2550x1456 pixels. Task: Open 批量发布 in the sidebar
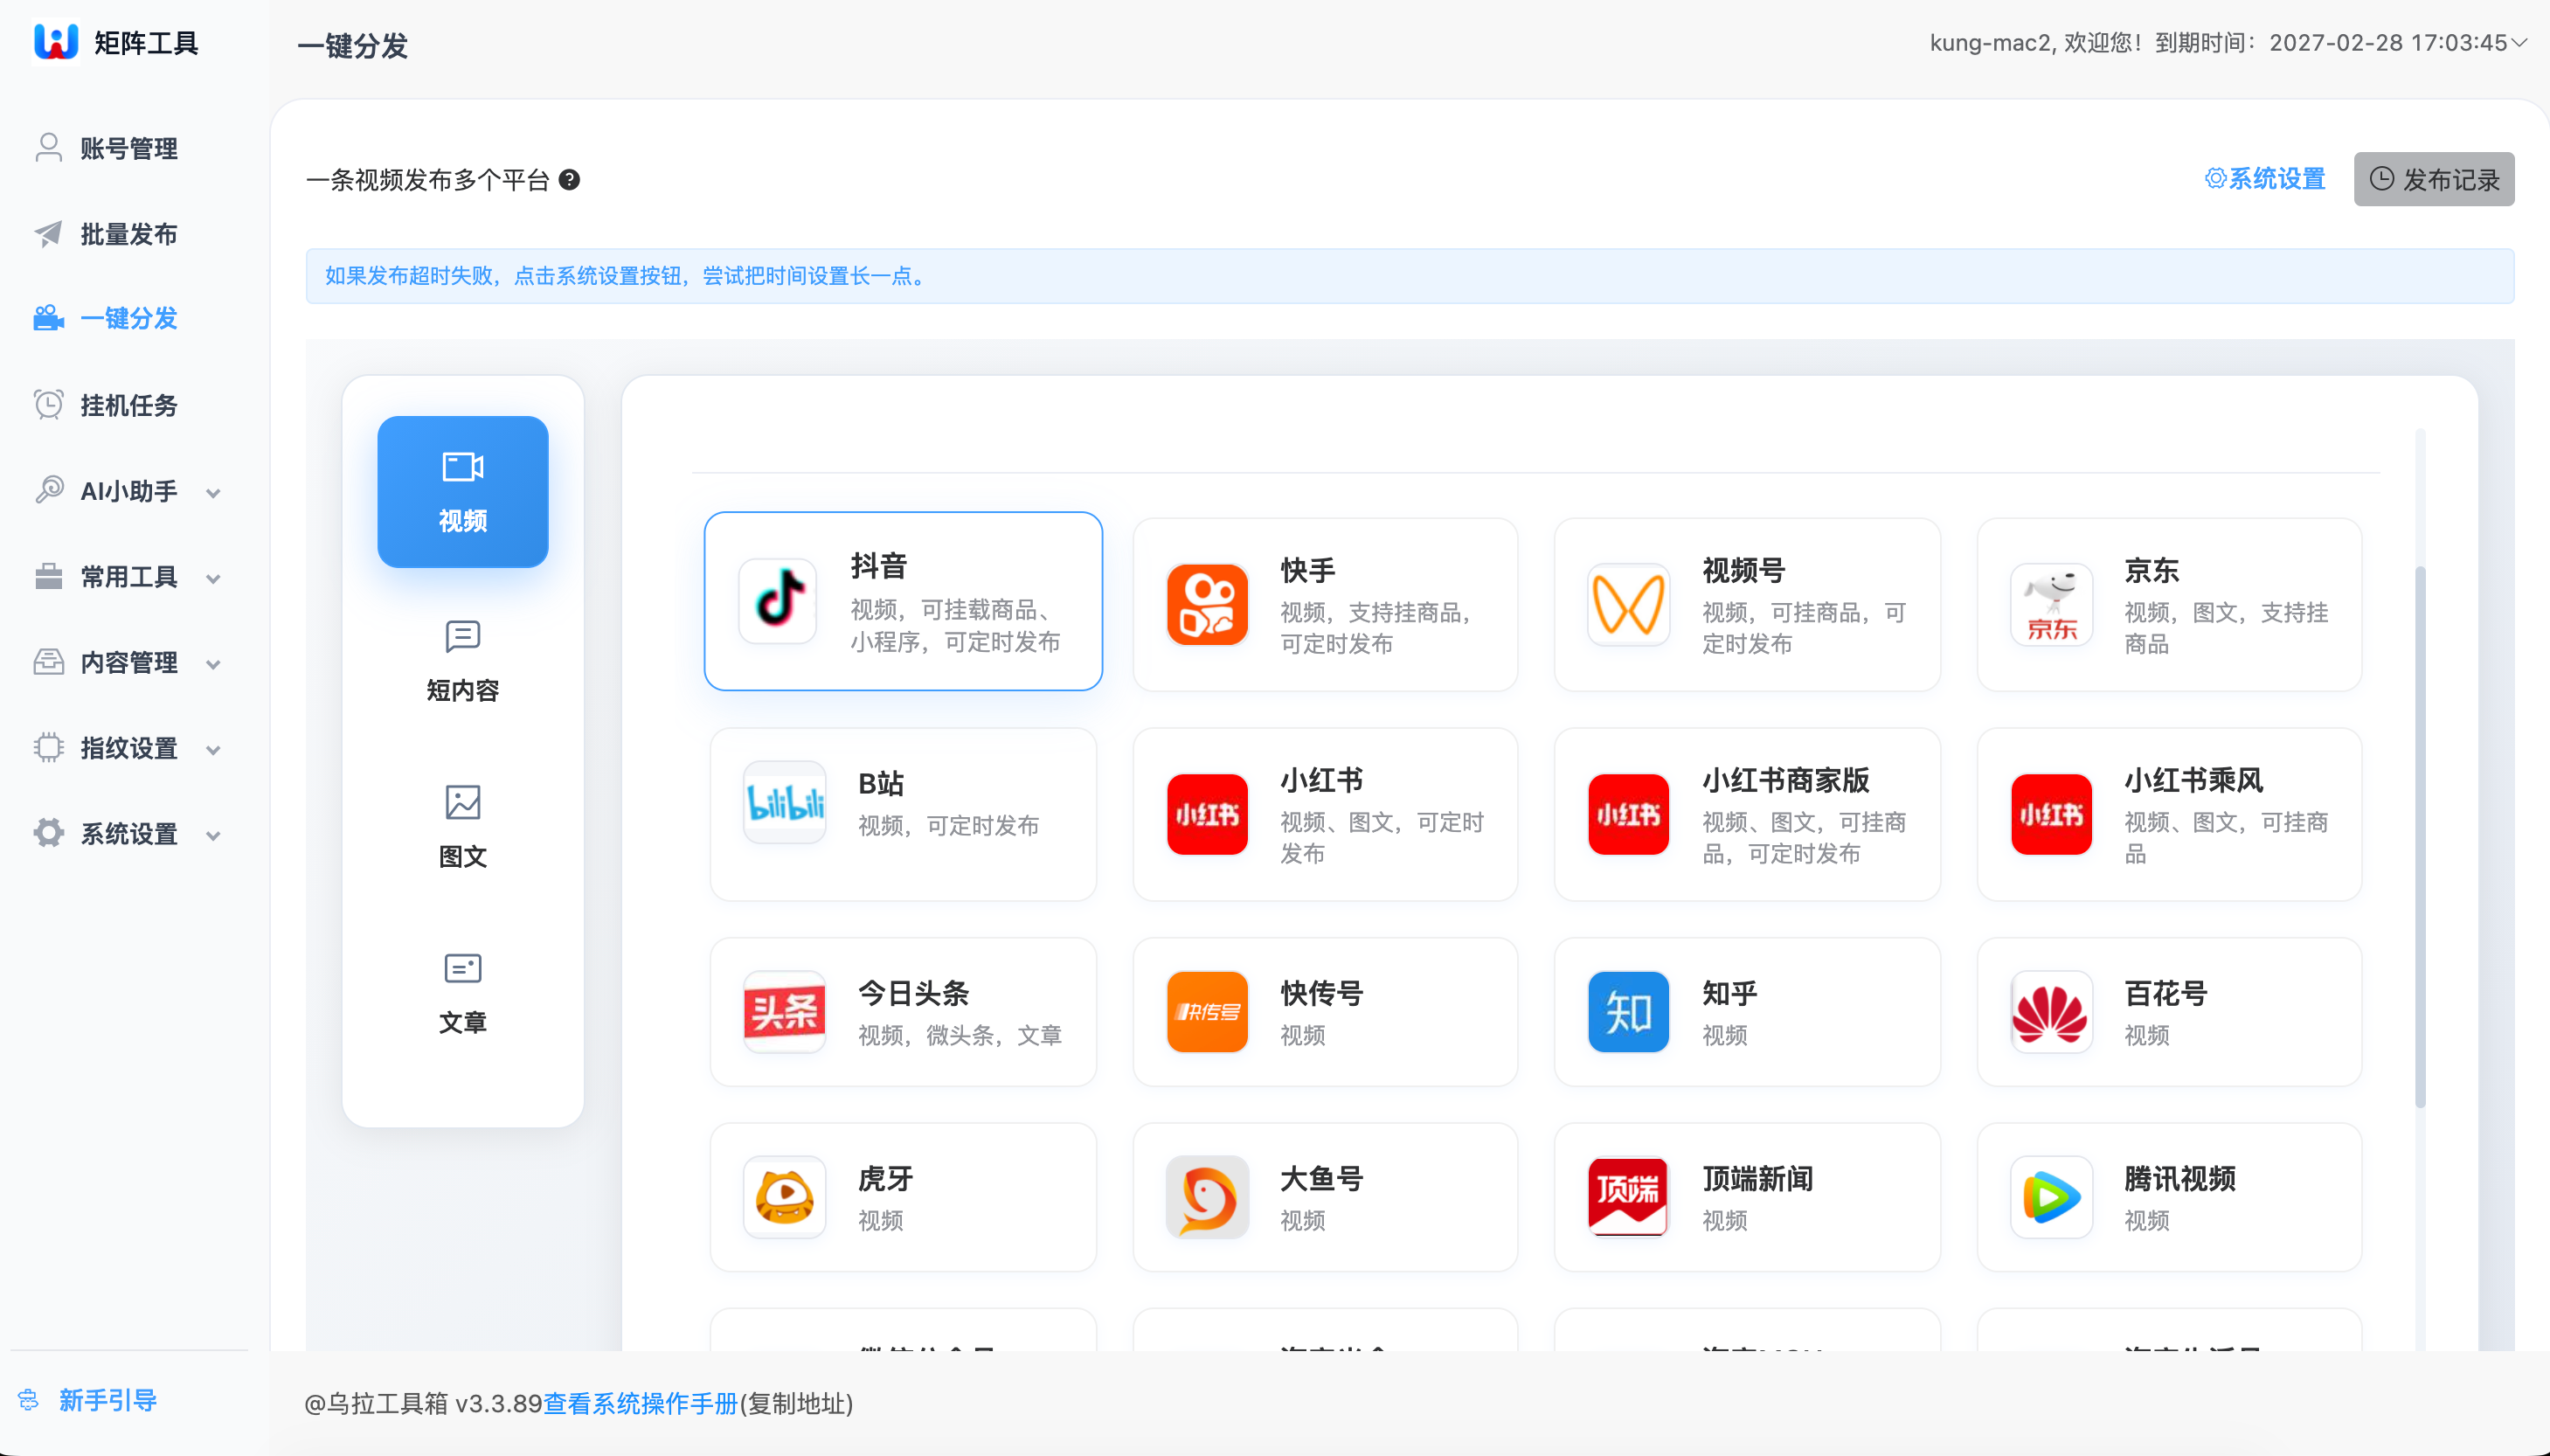click(128, 234)
